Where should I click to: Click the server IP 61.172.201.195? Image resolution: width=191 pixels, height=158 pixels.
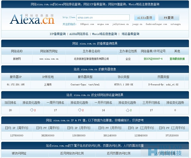tap(16, 84)
